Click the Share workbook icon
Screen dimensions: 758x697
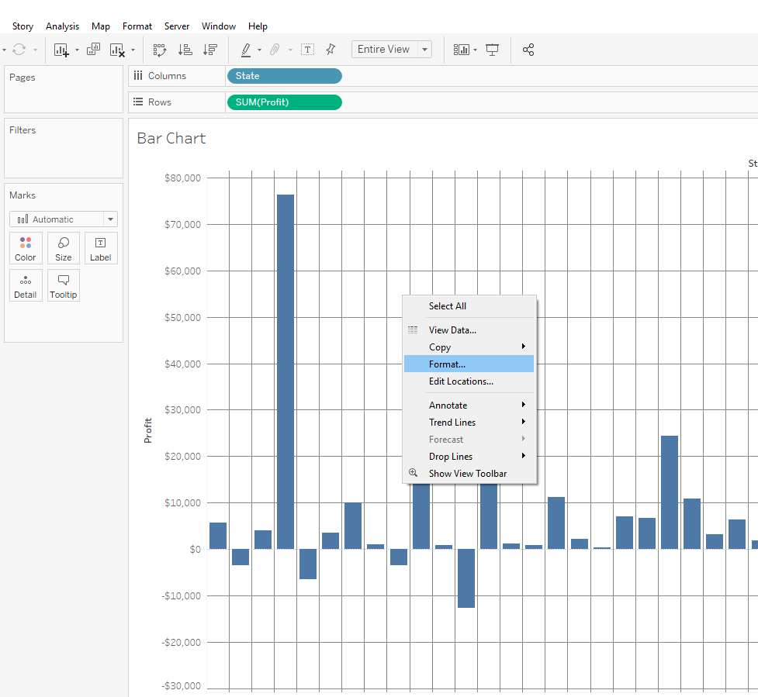[x=528, y=50]
